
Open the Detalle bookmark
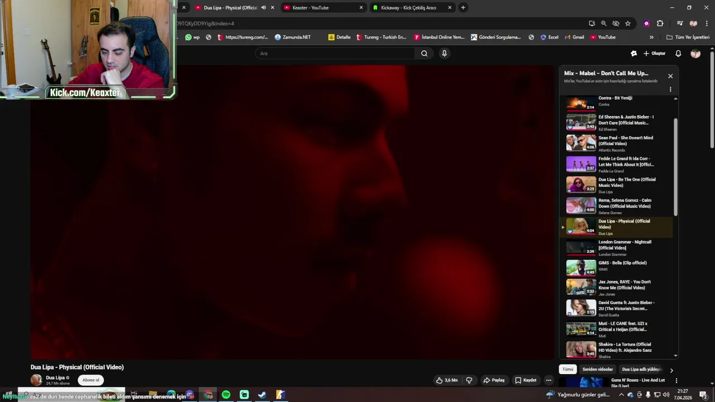[340, 37]
